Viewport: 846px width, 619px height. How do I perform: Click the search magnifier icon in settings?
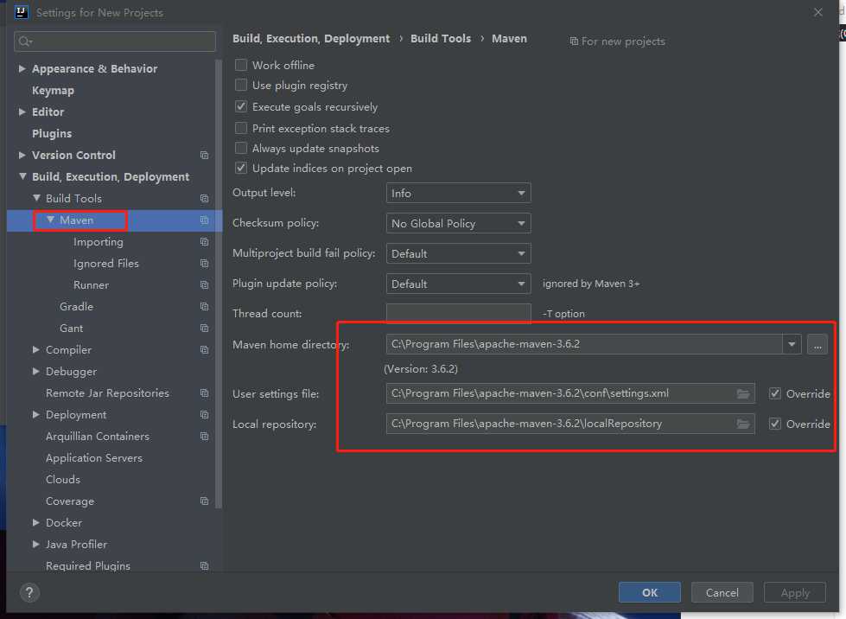coord(25,41)
